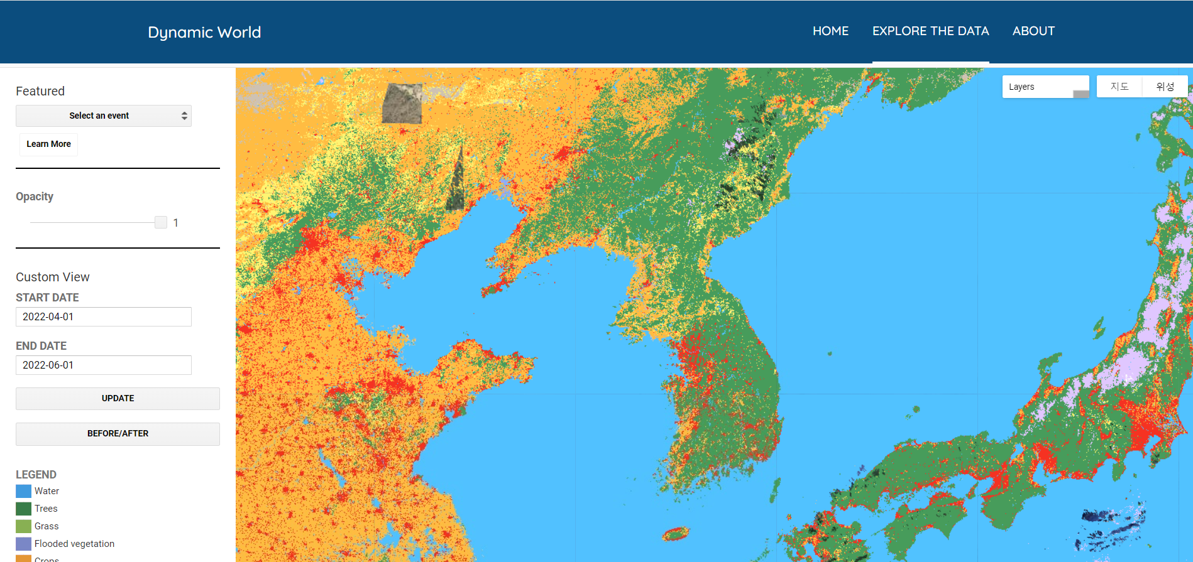
Task: Go to the HOME page
Action: pos(830,31)
